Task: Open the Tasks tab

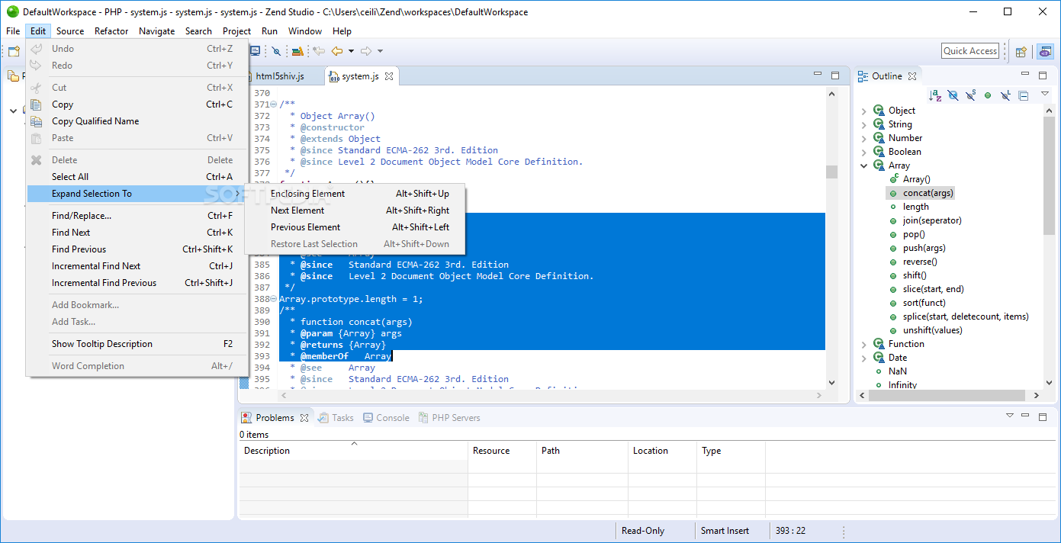Action: (336, 418)
